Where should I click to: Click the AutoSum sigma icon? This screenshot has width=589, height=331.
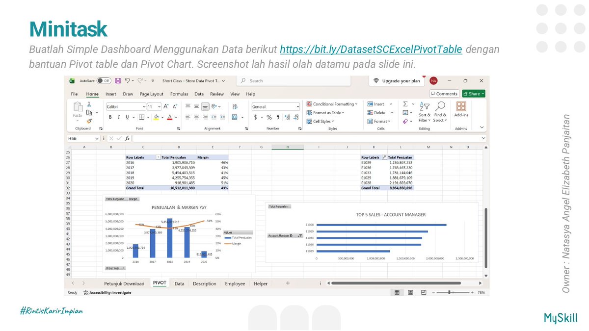[x=405, y=104]
